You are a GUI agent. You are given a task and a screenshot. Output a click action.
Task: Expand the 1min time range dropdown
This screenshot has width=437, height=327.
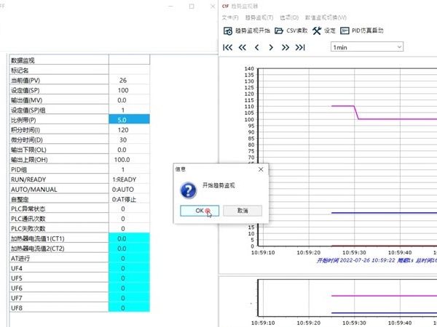[366, 47]
